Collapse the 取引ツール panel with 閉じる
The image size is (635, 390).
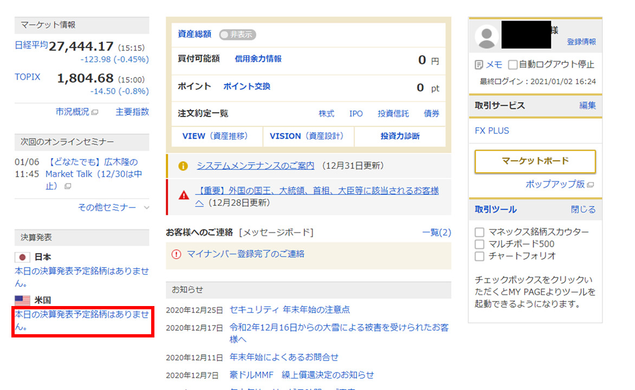click(x=583, y=210)
